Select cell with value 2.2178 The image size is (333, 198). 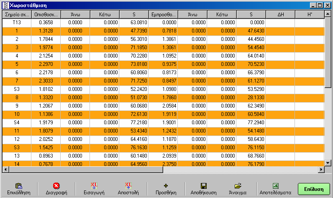pos(46,73)
